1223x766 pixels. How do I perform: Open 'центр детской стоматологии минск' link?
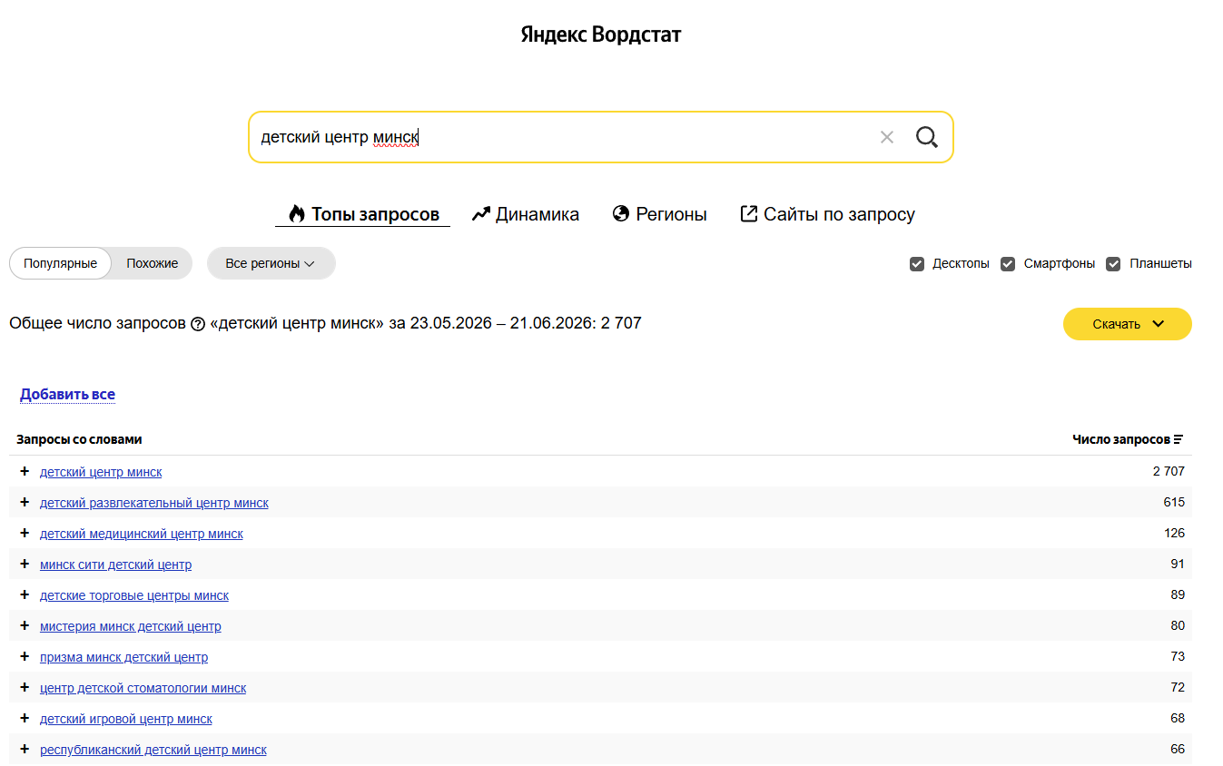pyautogui.click(x=143, y=688)
